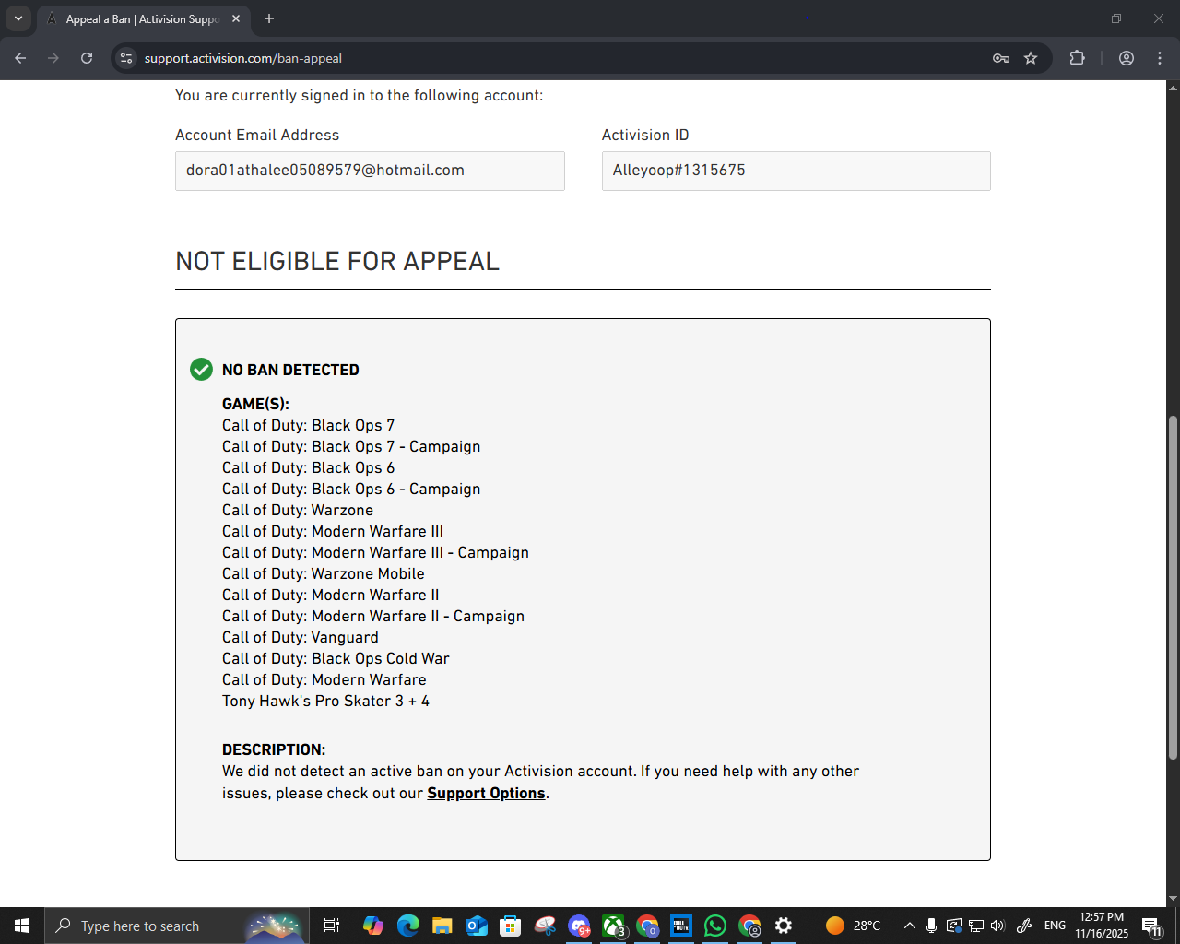Select 'Call of Duty: Vanguard' text
The width and height of the screenshot is (1180, 944).
[x=301, y=637]
